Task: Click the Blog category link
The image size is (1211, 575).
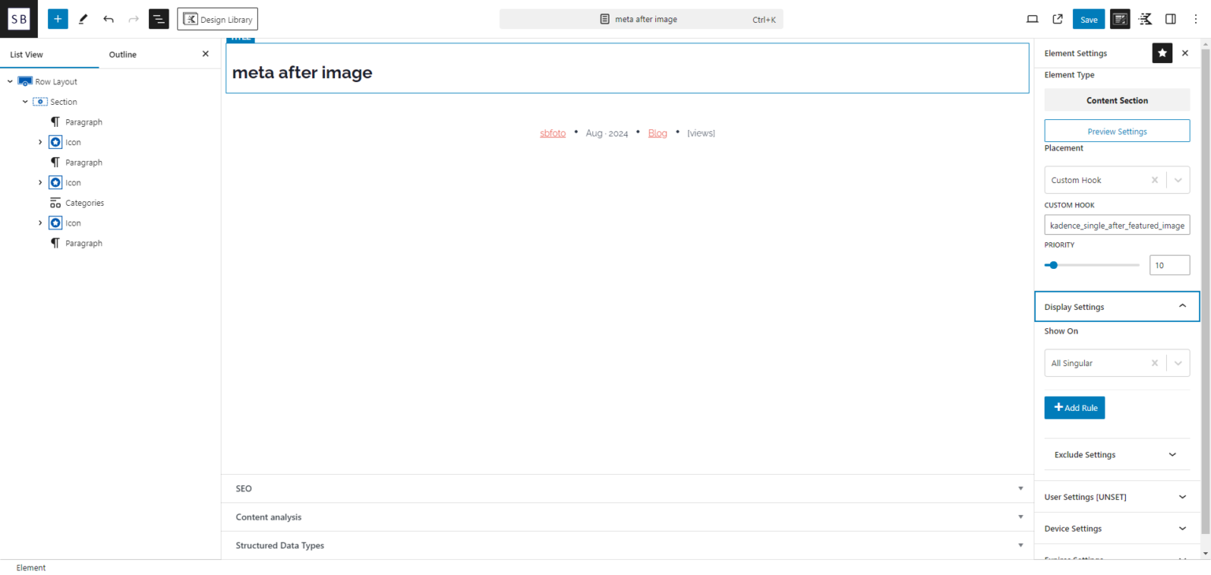Action: click(x=658, y=133)
